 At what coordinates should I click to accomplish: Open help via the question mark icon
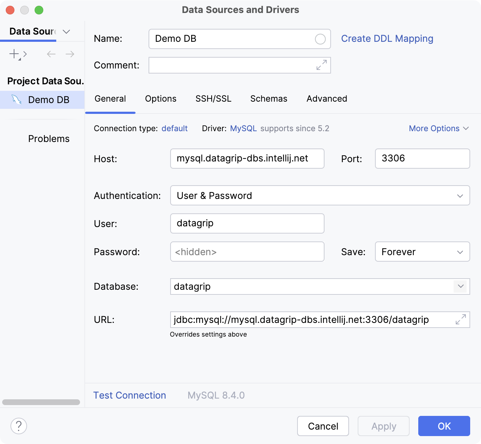(18, 426)
